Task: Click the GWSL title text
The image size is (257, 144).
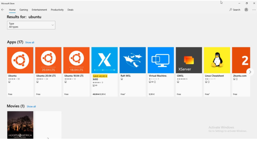Action: click(180, 76)
